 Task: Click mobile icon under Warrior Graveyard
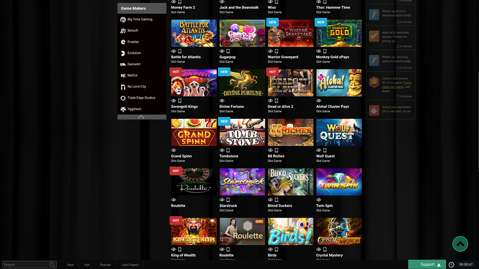[x=276, y=51]
